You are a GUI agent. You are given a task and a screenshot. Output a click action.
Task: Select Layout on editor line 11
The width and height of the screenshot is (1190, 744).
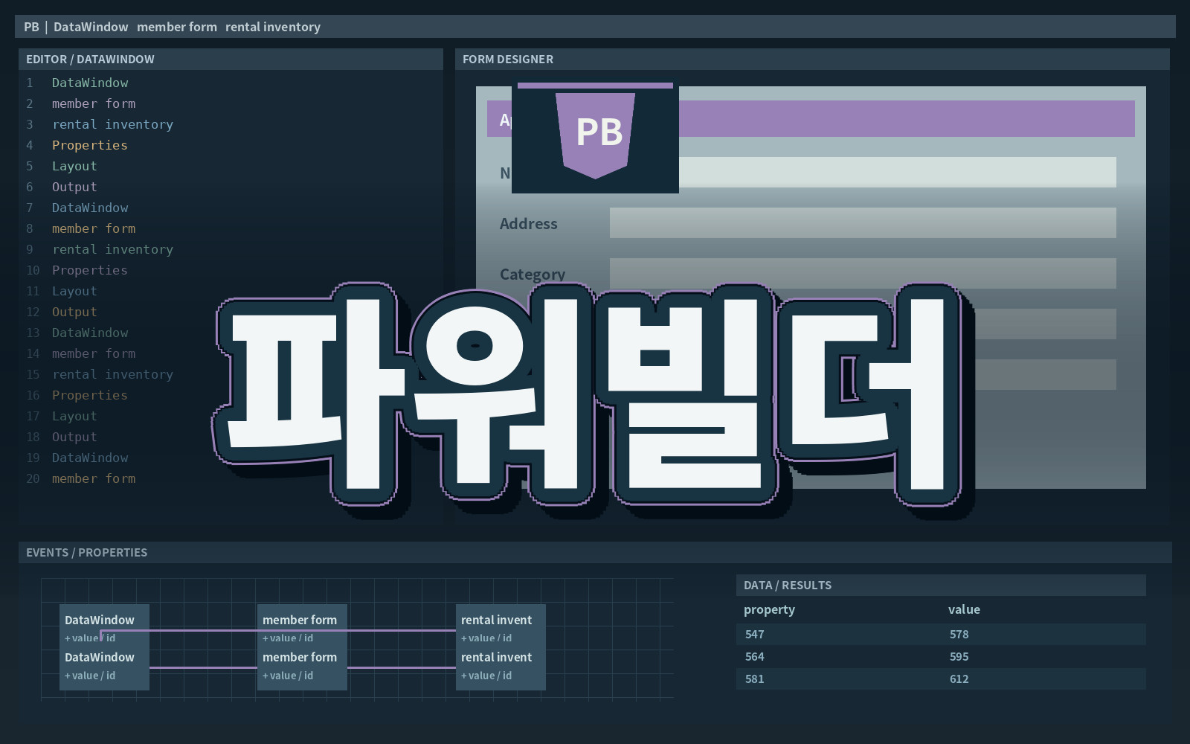point(74,291)
